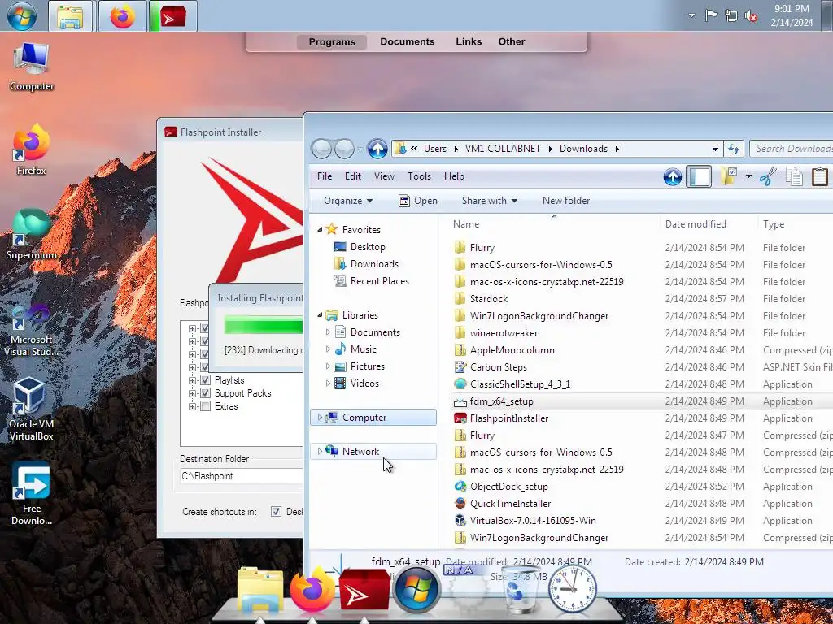The width and height of the screenshot is (833, 624).
Task: Select the Computer desktop icon
Action: tap(32, 67)
